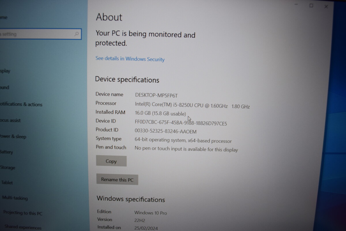Click the Pen and touch label

click(x=111, y=147)
